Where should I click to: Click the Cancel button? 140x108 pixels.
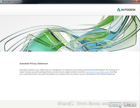(130, 104)
